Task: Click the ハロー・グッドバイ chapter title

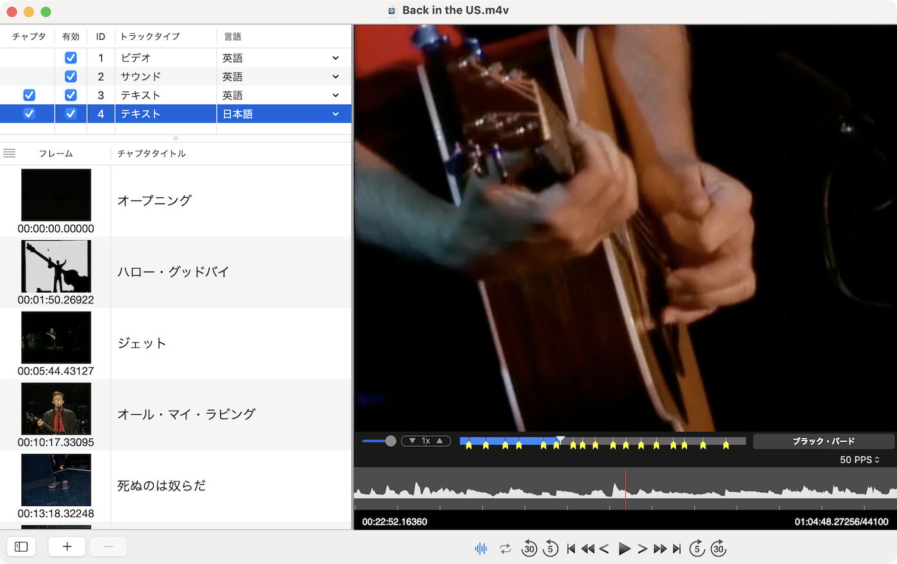Action: (173, 271)
